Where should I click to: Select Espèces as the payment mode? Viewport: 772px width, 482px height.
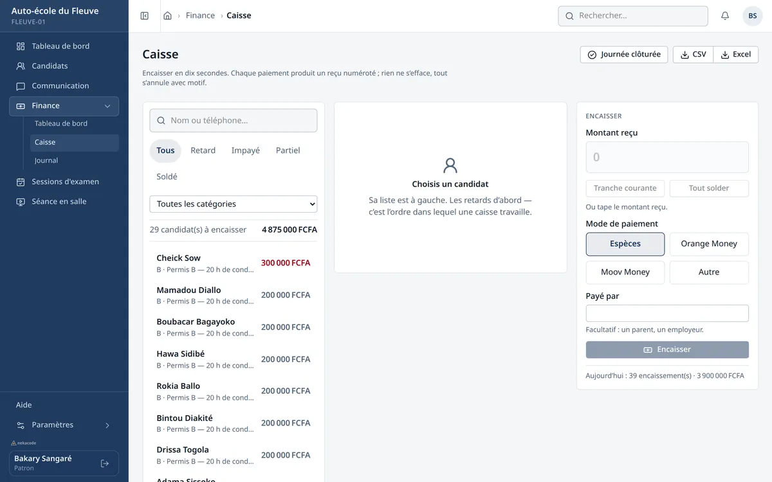[x=625, y=244]
